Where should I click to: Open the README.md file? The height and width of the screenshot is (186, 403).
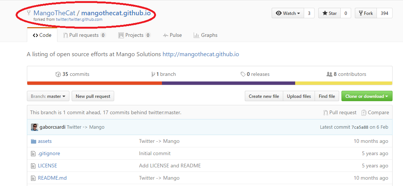[52, 178]
